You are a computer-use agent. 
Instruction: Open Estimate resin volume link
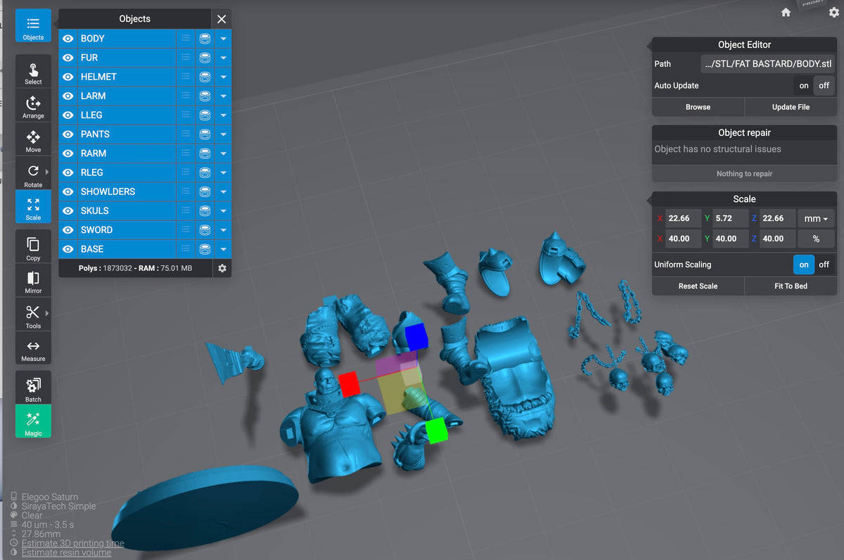66,553
